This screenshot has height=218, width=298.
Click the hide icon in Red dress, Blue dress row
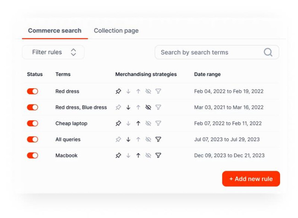[148, 108]
